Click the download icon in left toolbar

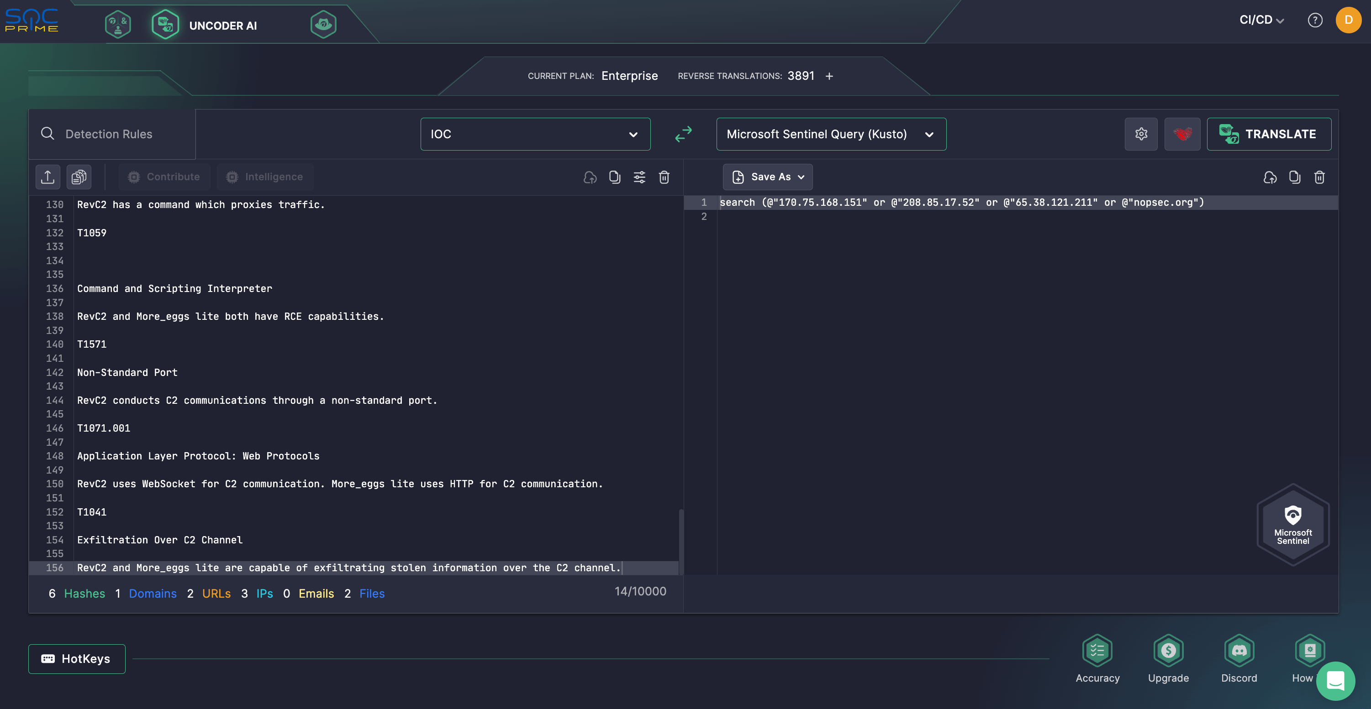pyautogui.click(x=48, y=177)
